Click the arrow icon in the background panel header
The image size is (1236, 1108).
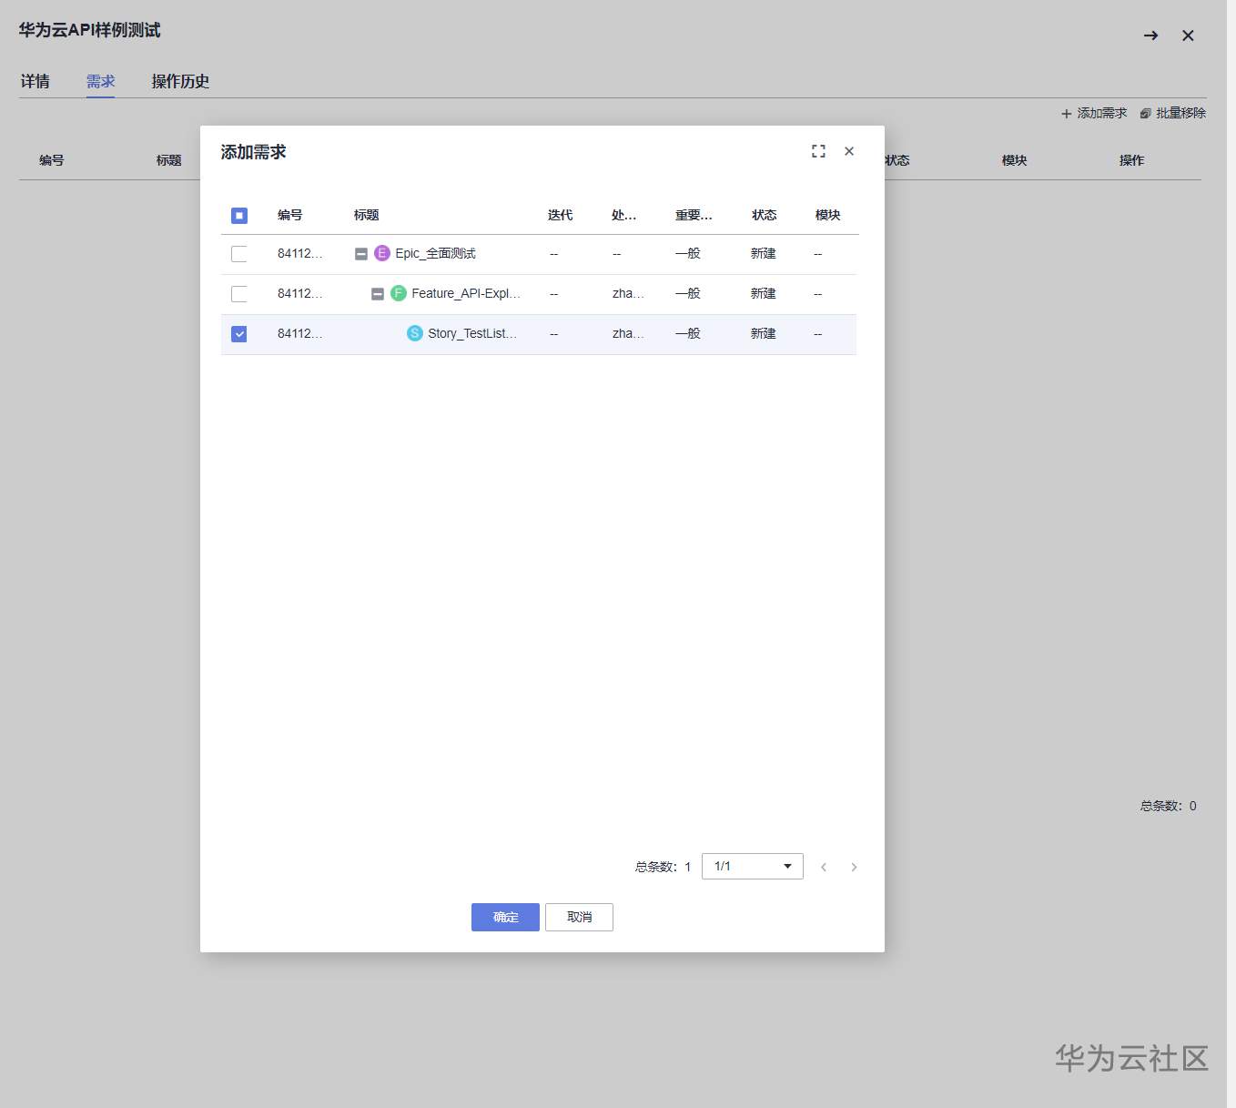(x=1151, y=36)
